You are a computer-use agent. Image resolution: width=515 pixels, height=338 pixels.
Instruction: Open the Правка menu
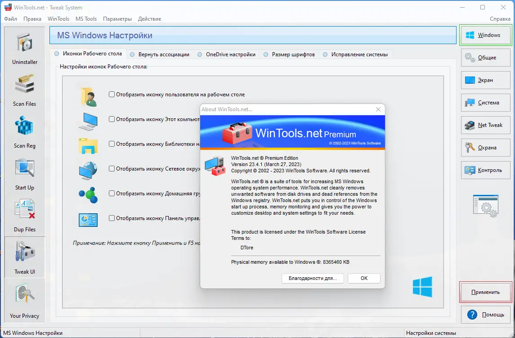pos(32,19)
